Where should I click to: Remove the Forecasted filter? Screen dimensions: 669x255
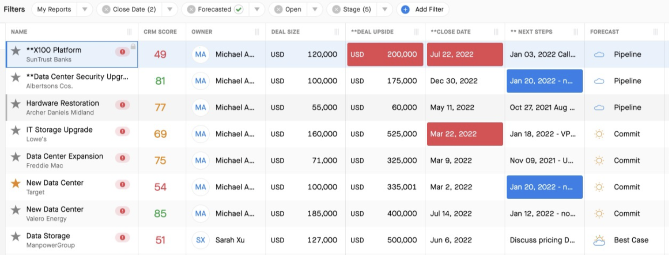(x=191, y=9)
